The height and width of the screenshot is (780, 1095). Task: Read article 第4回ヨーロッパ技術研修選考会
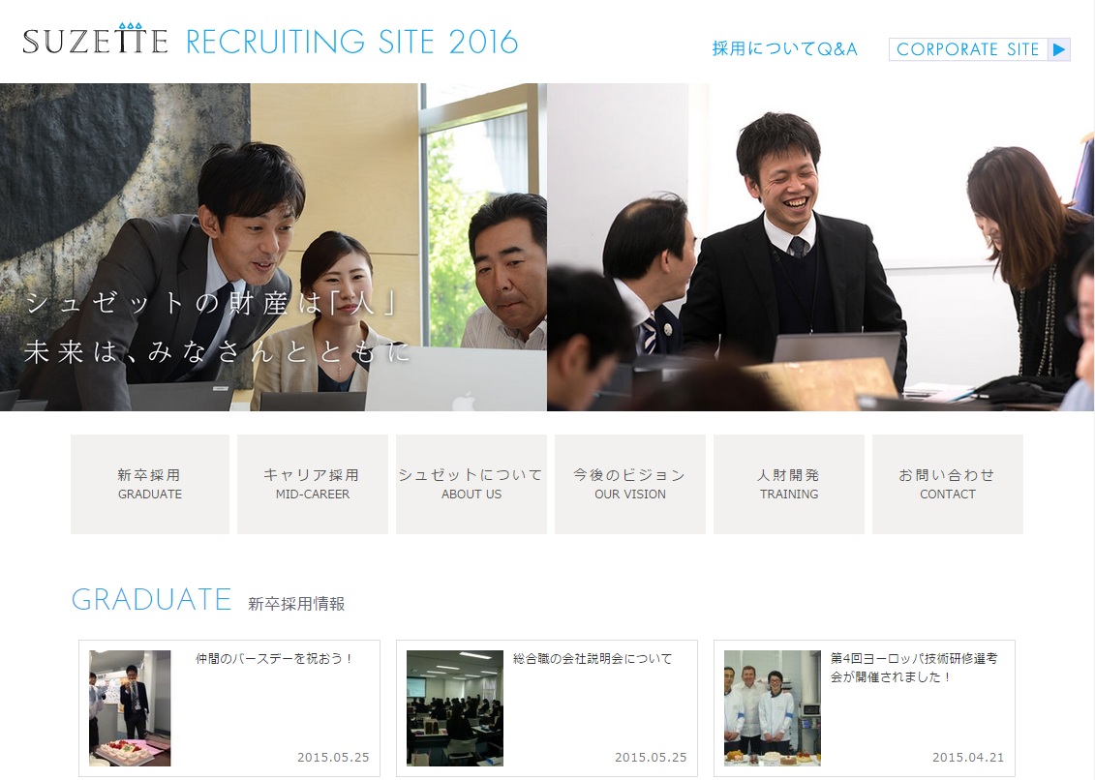coord(914,668)
